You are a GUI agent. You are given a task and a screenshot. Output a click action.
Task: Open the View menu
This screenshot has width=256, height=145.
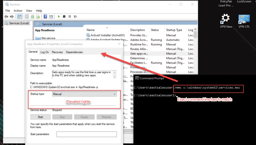(x=29, y=11)
